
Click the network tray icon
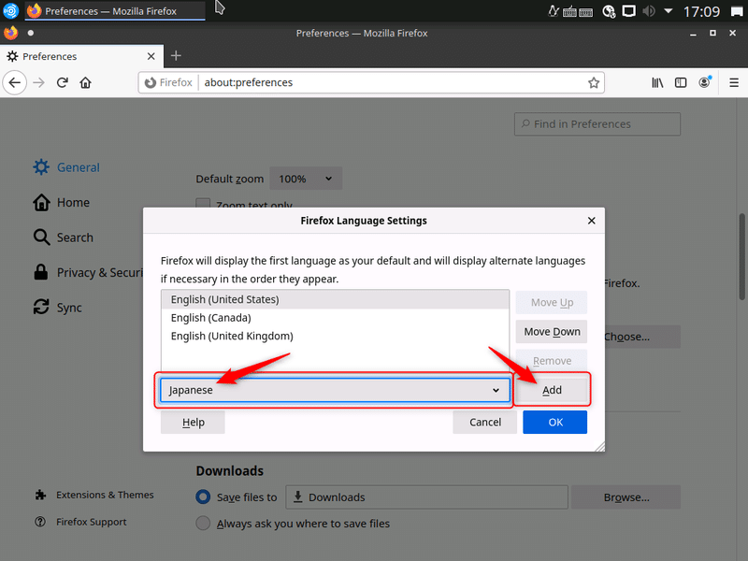(x=609, y=11)
